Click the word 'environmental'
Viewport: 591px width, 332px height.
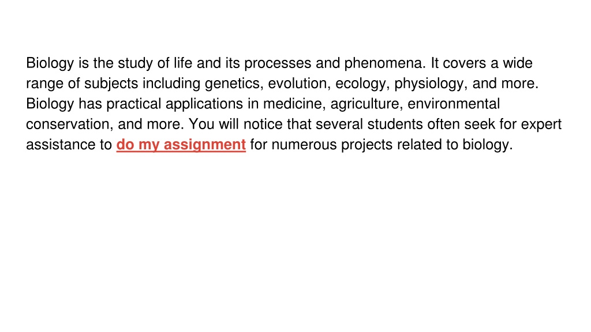(x=454, y=104)
